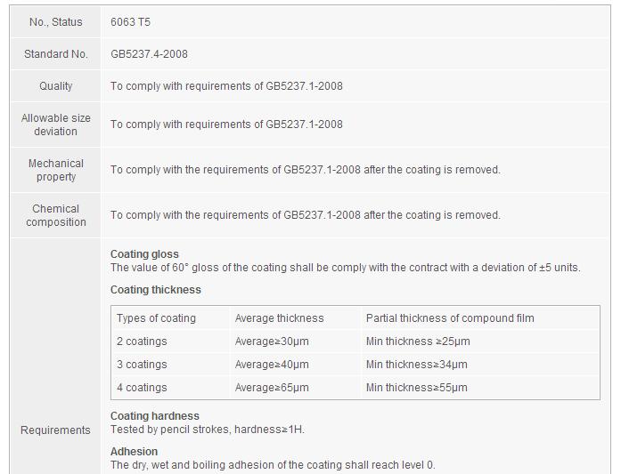Image resolution: width=621 pixels, height=474 pixels.
Task: Click the "Coating hardness" heading
Action: (154, 416)
